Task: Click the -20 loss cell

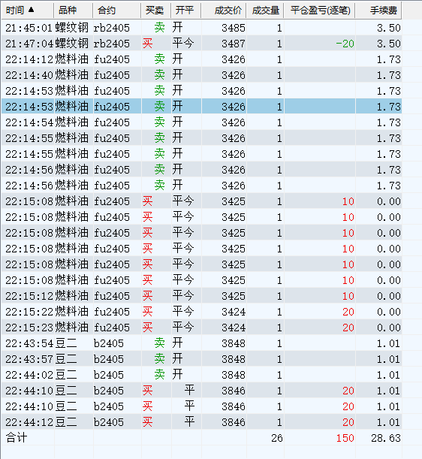Action: pyautogui.click(x=345, y=44)
